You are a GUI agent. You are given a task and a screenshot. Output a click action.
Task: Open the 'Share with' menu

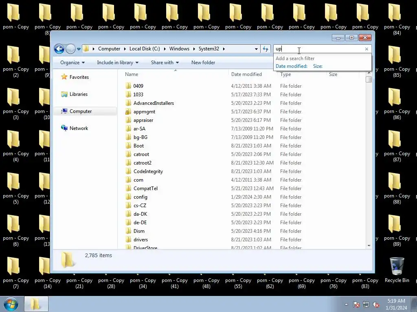(x=165, y=63)
